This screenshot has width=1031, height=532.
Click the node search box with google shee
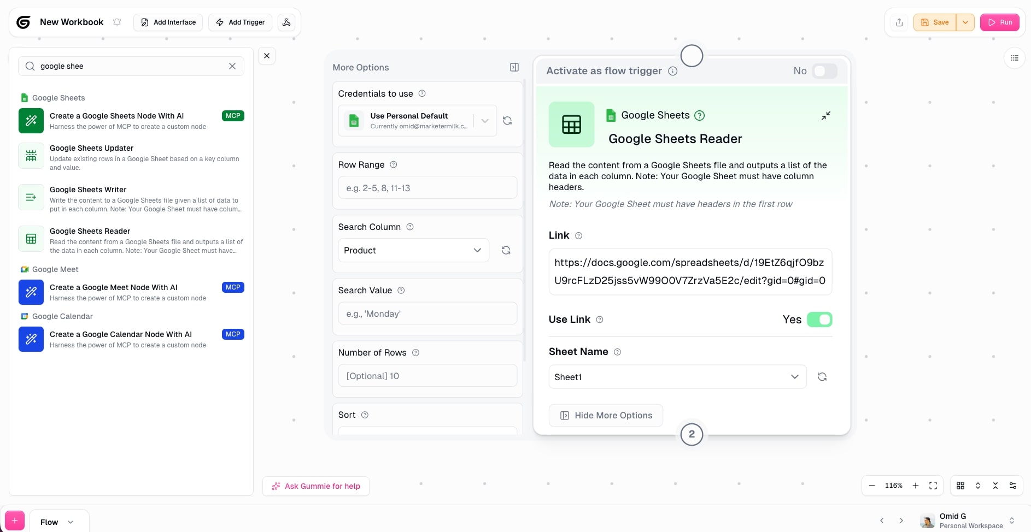point(131,66)
